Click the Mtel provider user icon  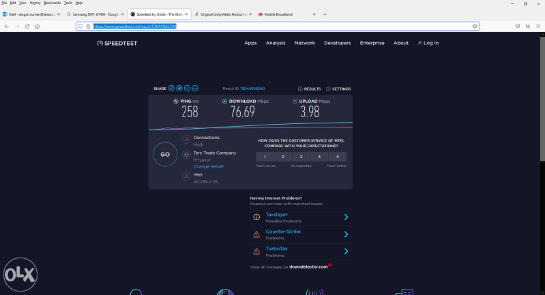186,176
